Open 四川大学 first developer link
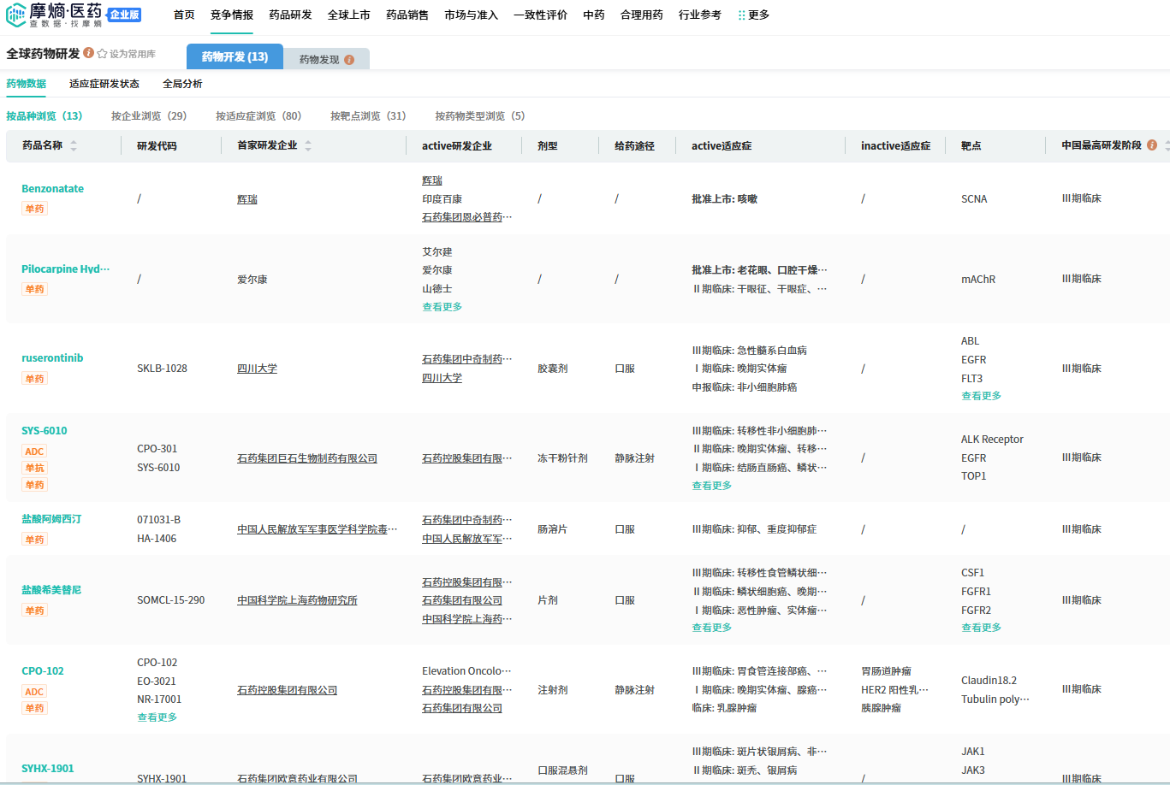This screenshot has height=785, width=1170. click(x=257, y=369)
